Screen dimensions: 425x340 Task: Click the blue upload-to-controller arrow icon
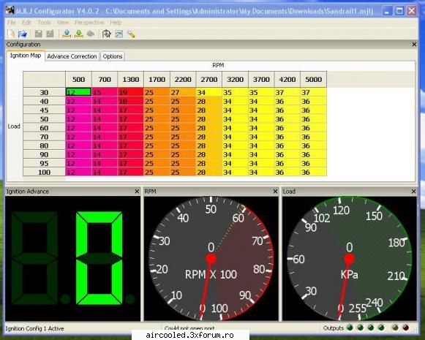[x=67, y=34]
